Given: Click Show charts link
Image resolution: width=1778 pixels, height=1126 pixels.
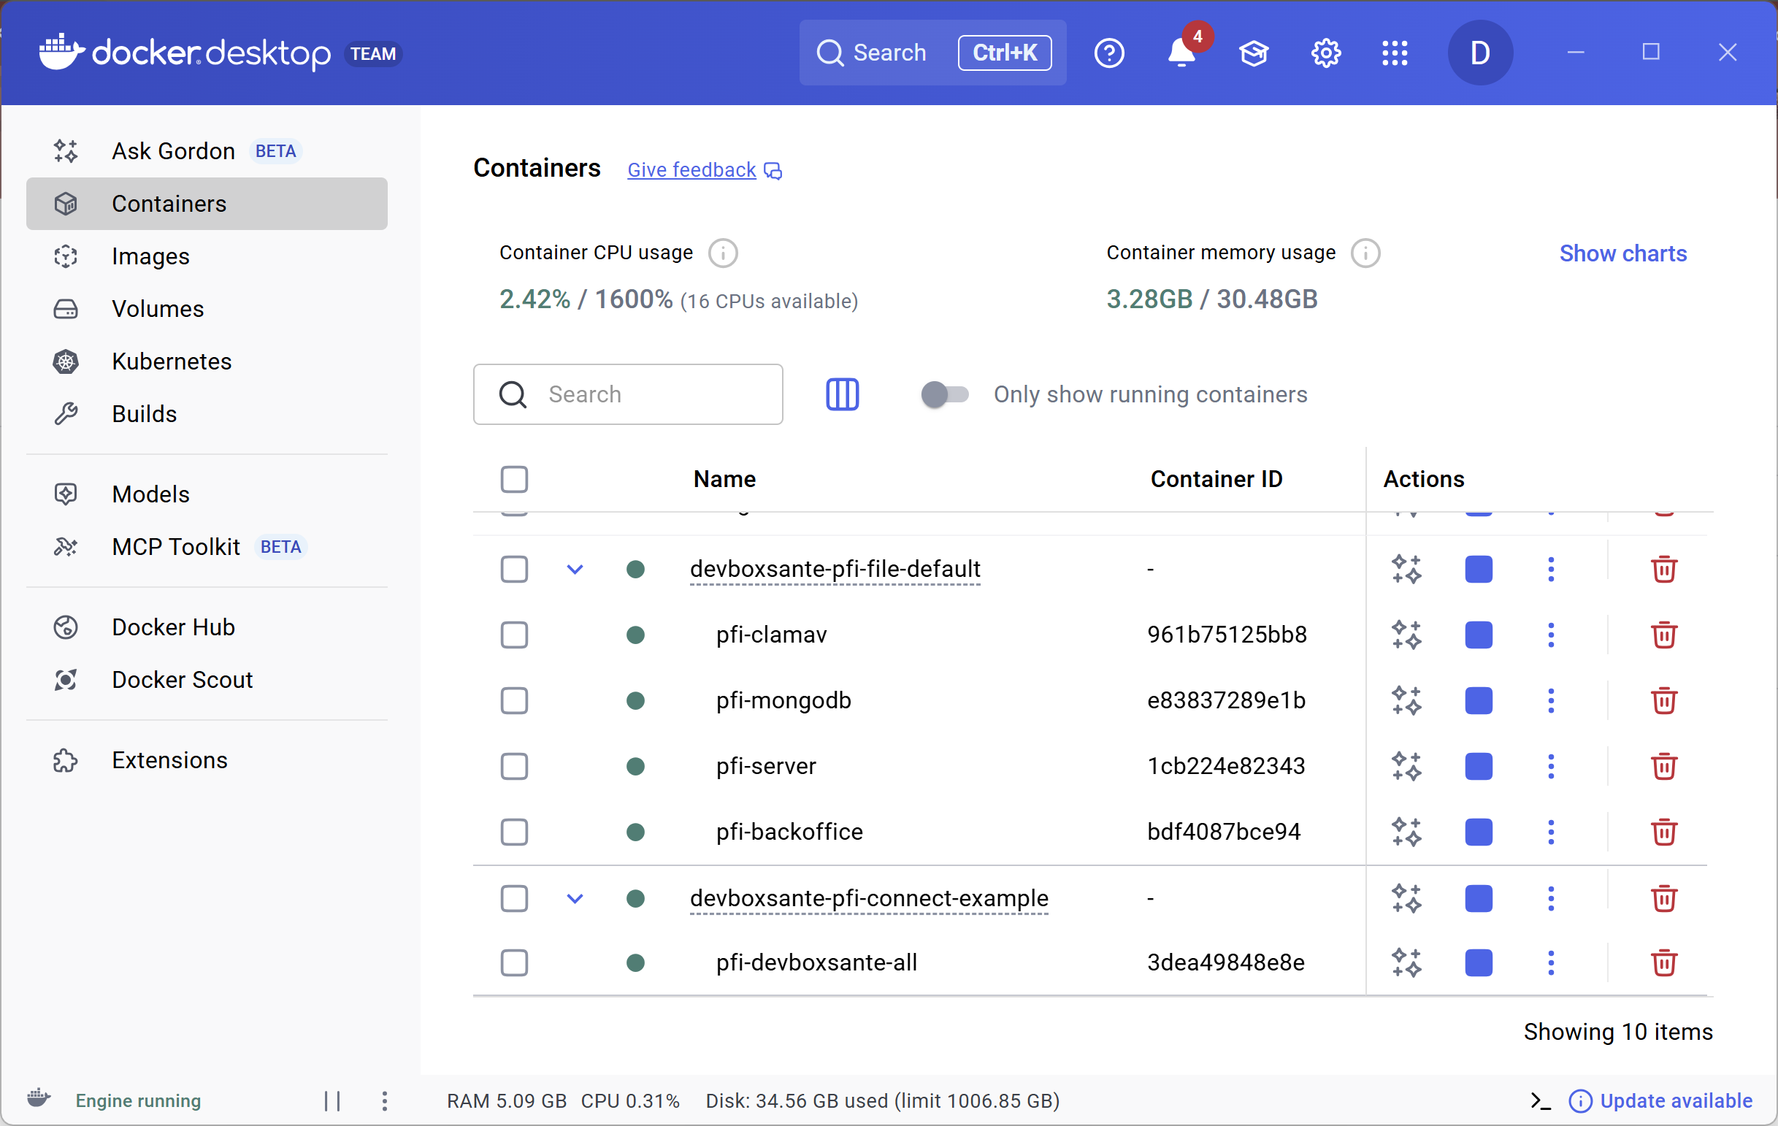Looking at the screenshot, I should (x=1622, y=253).
